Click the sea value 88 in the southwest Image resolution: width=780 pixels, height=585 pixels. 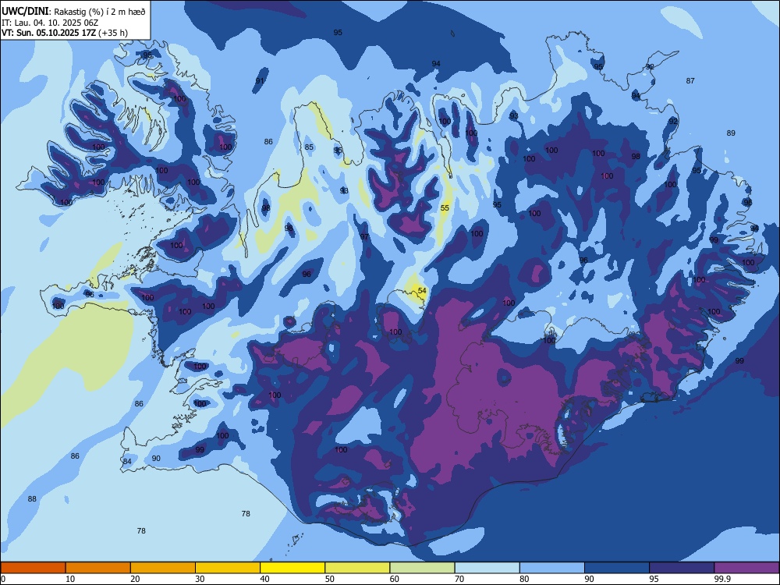pyautogui.click(x=32, y=498)
